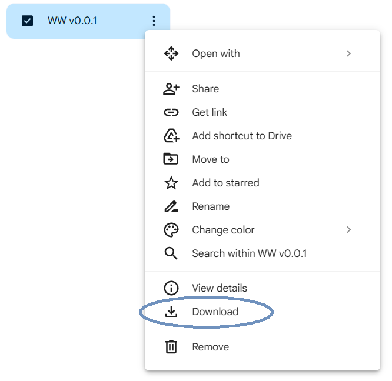Select Download from the context menu

[215, 312]
